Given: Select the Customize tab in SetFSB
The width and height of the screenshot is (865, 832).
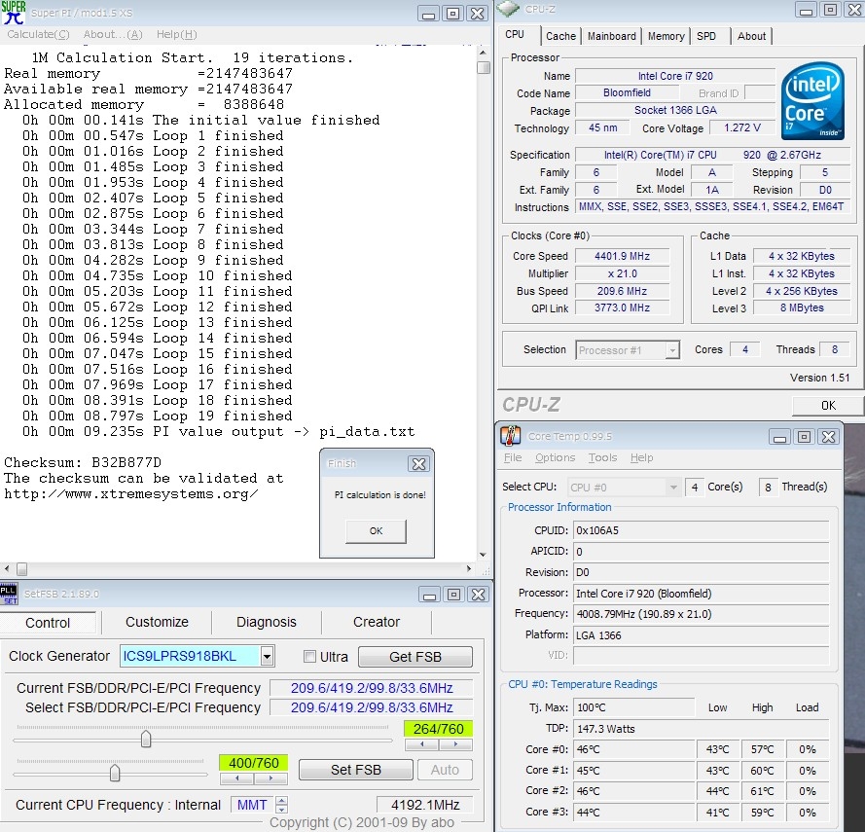Looking at the screenshot, I should pyautogui.click(x=157, y=623).
